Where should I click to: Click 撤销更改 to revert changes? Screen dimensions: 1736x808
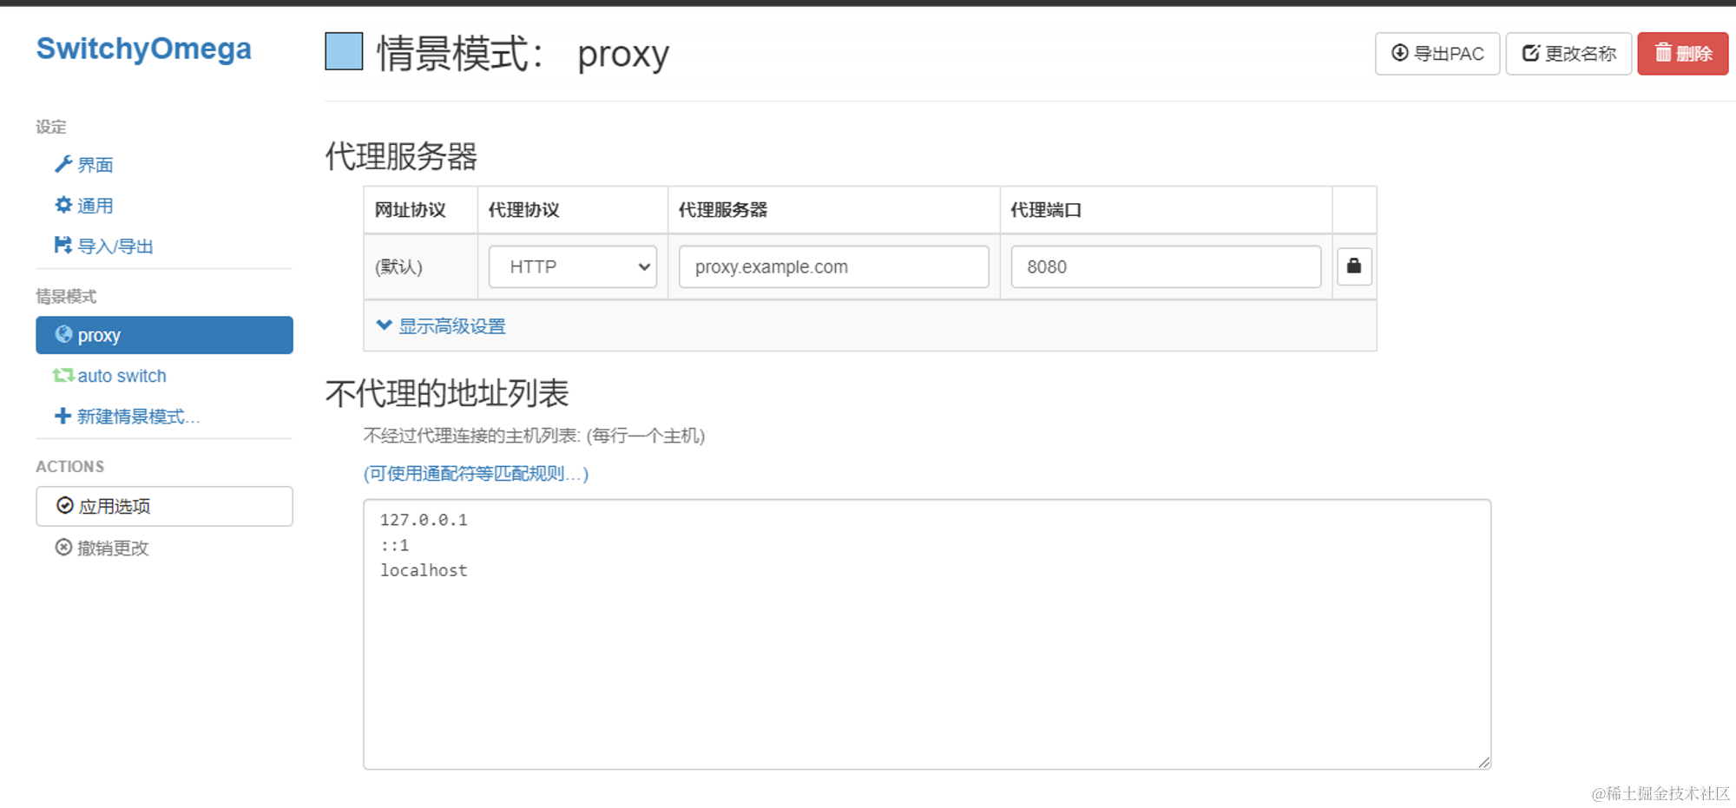click(x=102, y=548)
